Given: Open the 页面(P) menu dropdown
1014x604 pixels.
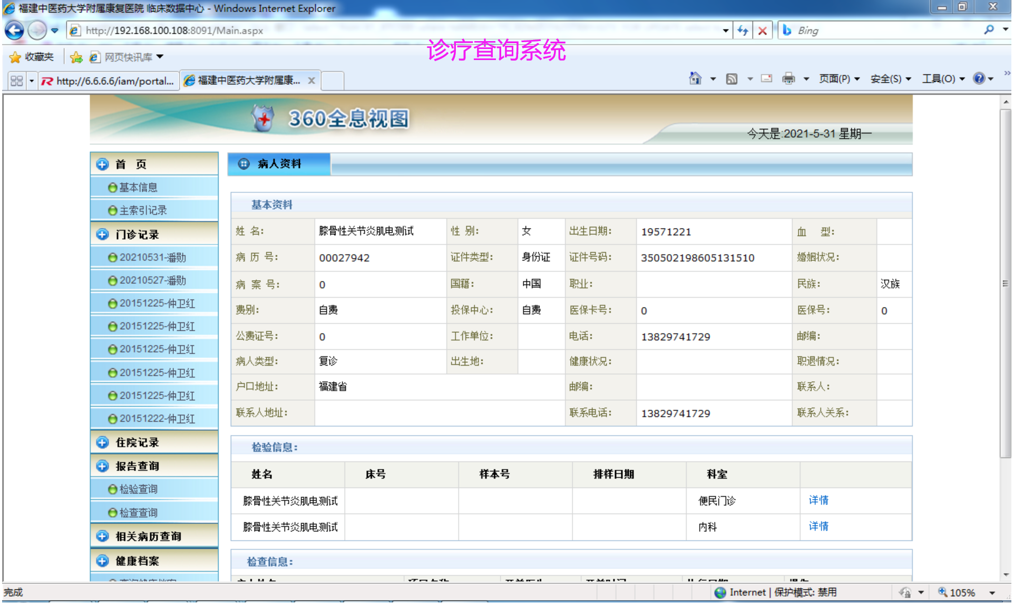Looking at the screenshot, I should tap(839, 79).
